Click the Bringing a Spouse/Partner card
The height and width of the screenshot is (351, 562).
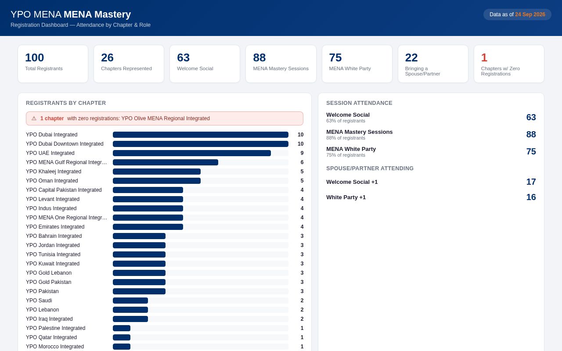point(433,64)
